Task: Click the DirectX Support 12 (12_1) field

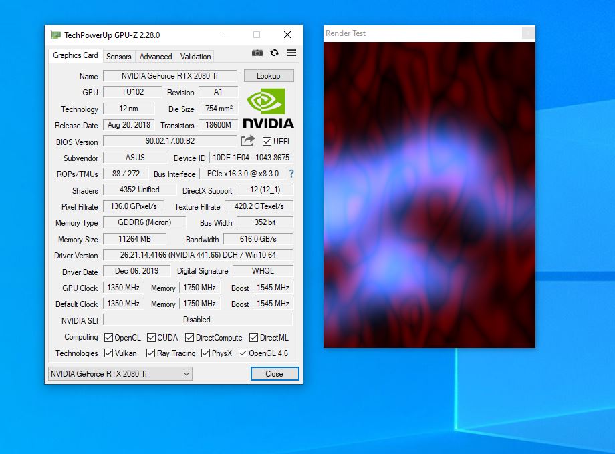Action: 265,190
